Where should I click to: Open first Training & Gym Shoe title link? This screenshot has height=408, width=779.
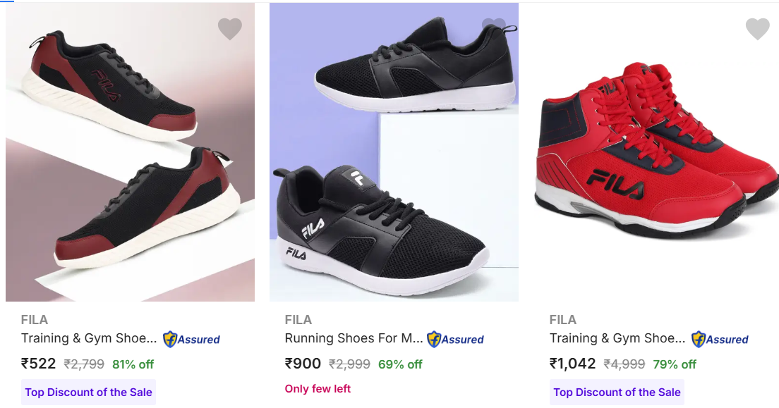pyautogui.click(x=89, y=338)
